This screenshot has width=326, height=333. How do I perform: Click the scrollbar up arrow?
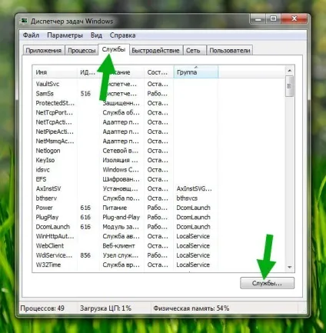(x=290, y=70)
